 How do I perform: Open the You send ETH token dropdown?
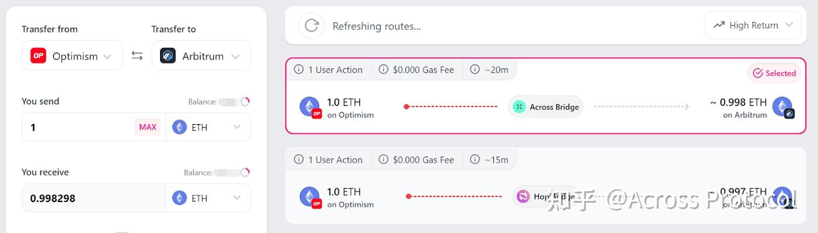[208, 127]
